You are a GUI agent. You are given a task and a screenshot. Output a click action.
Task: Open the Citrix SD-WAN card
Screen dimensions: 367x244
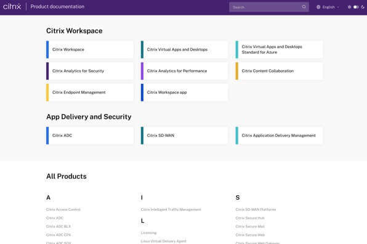coord(184,136)
